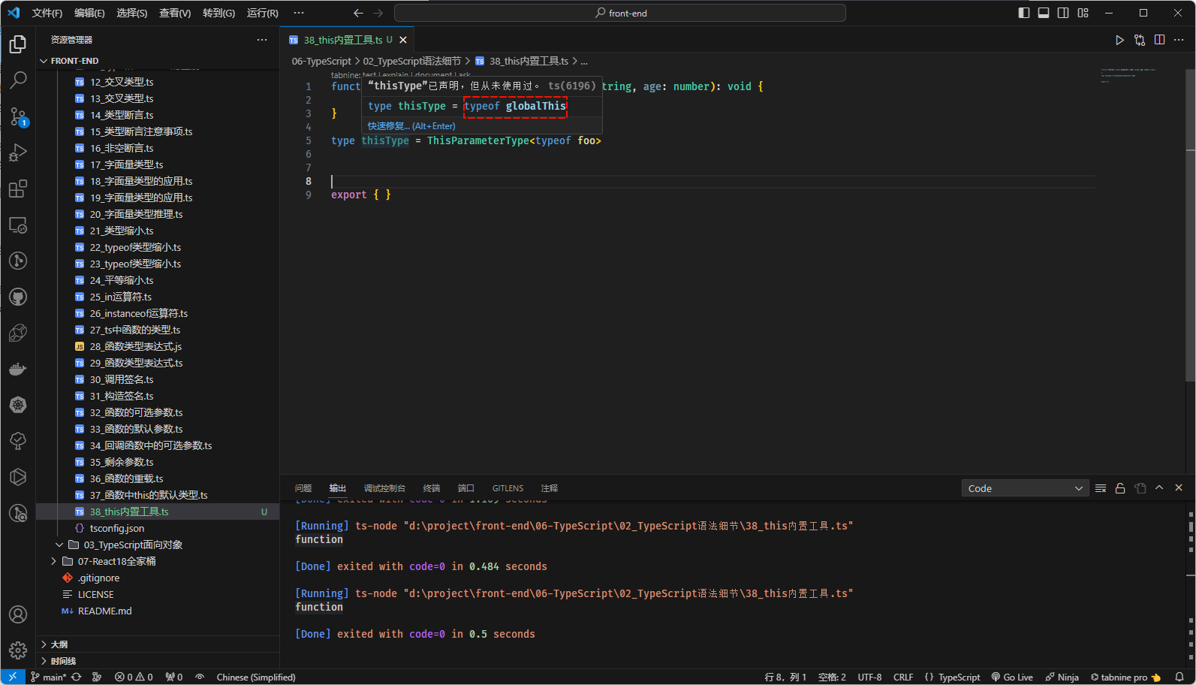
Task: Click 快速修复 link in hover popup
Action: point(388,126)
